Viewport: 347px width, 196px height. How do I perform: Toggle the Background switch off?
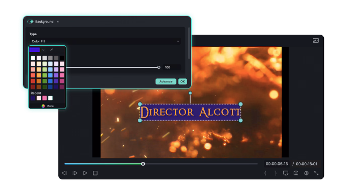click(30, 22)
